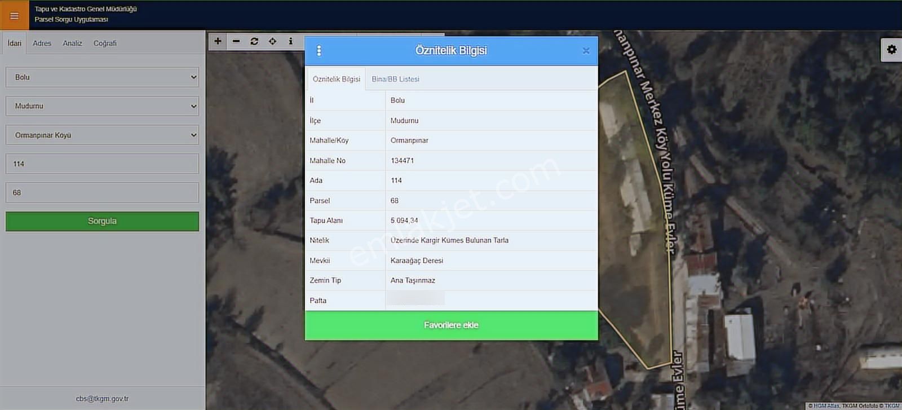Expand the Mudurnu district dropdown

pyautogui.click(x=102, y=106)
